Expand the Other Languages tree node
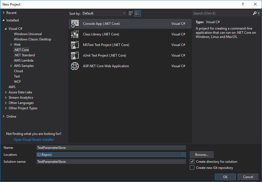The width and height of the screenshot is (262, 182). (x=6, y=103)
